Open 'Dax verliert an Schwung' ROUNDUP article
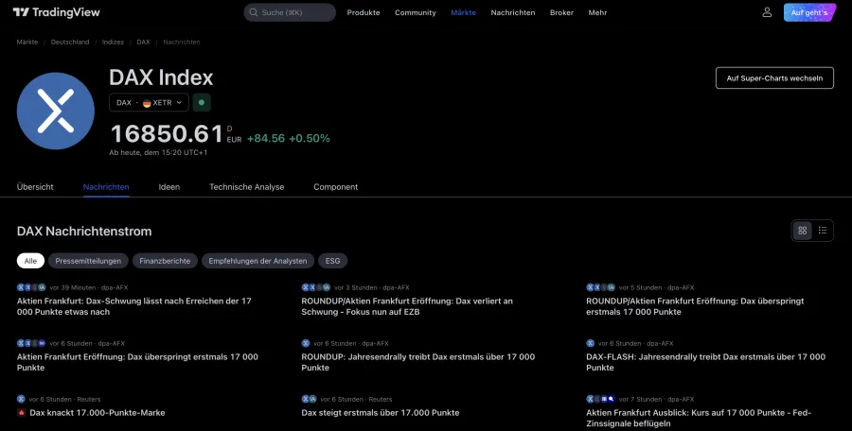Image resolution: width=852 pixels, height=431 pixels. 407,306
